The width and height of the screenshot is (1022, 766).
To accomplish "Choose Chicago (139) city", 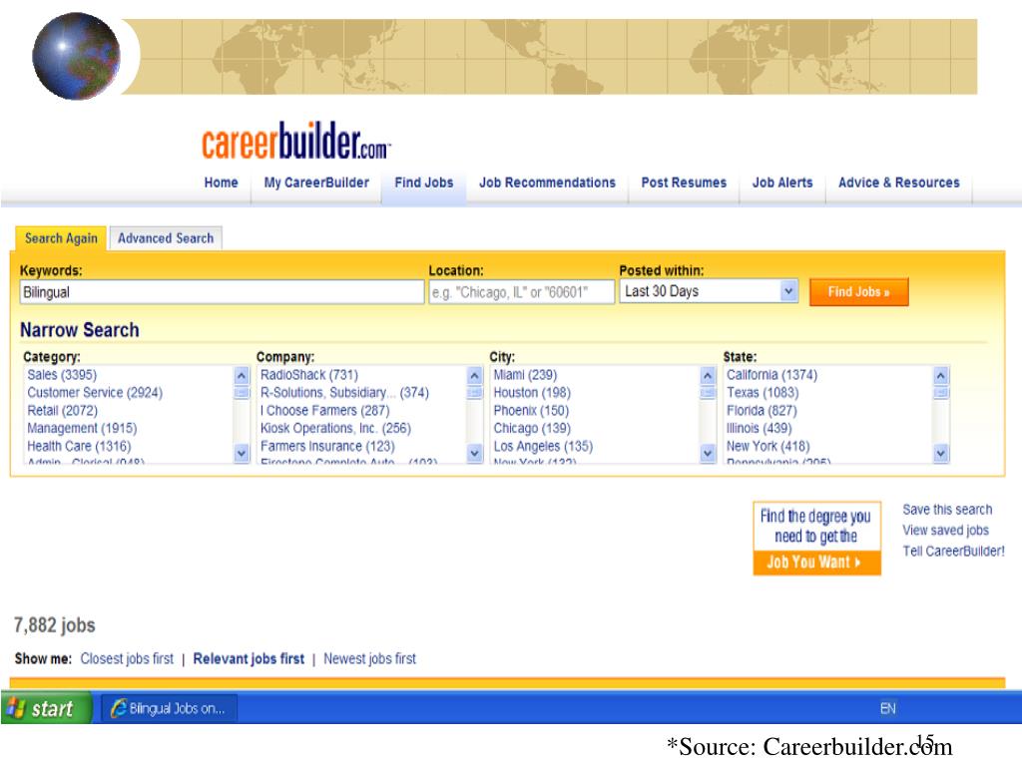I will 532,428.
